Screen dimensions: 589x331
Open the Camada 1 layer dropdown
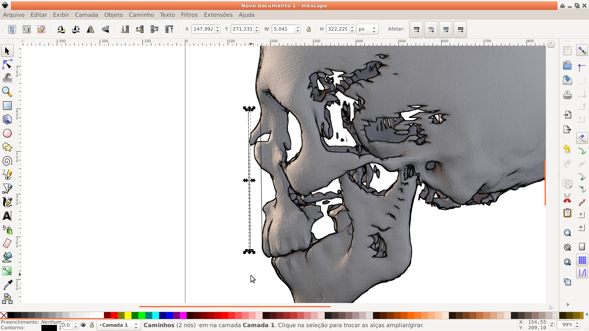click(119, 325)
